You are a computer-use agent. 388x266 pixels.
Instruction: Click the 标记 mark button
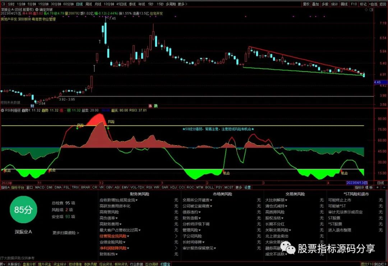[363, 4]
